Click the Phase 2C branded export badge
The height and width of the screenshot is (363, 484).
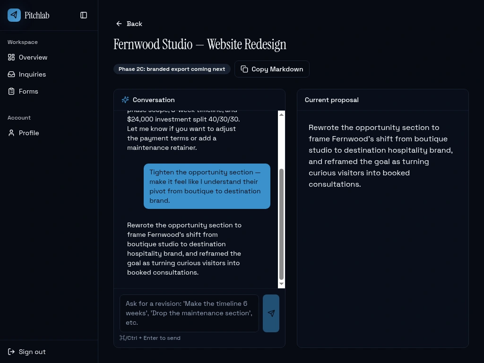coord(172,69)
